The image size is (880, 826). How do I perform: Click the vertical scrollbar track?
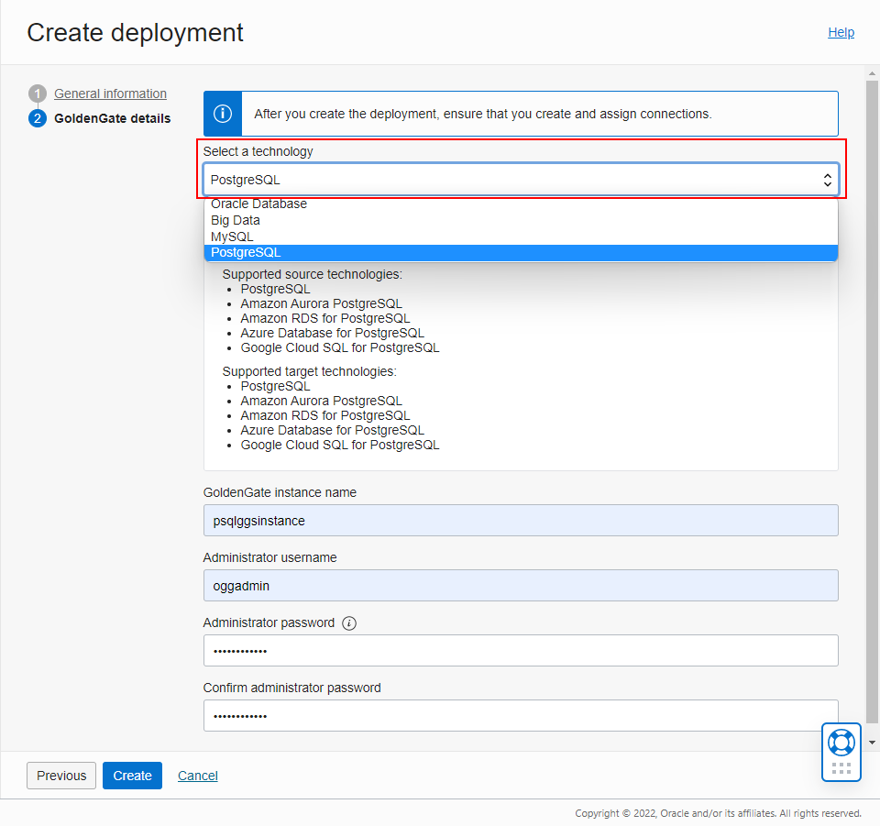pos(871,413)
